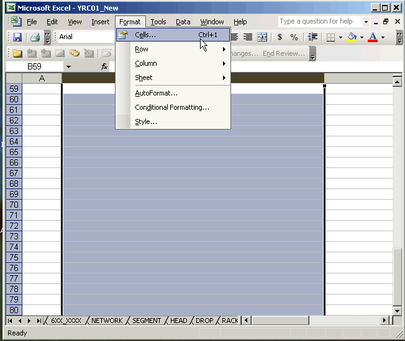
Task: Click the Excel workbook icon beside File
Action: [x=16, y=22]
